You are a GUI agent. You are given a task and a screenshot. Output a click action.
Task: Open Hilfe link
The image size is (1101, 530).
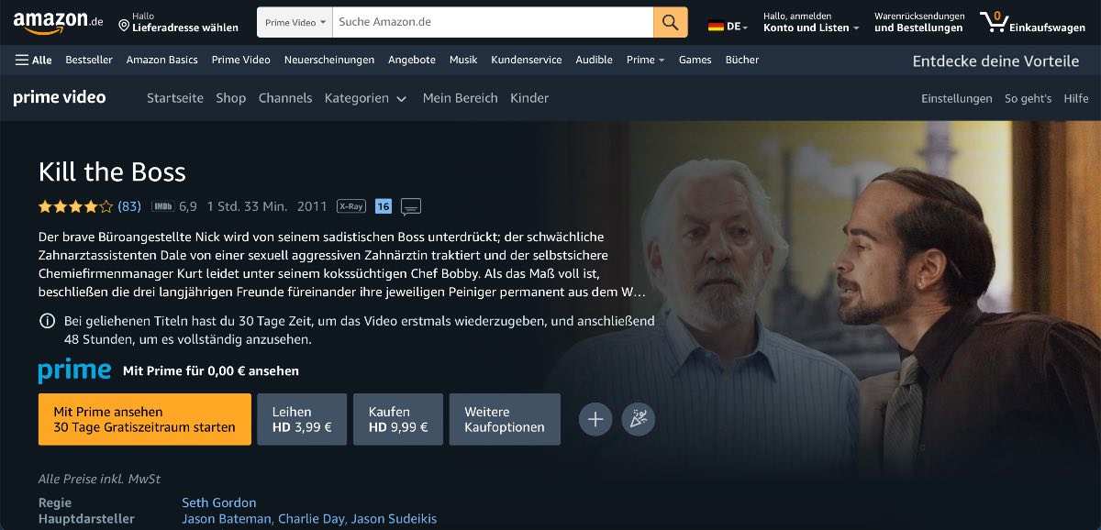(x=1076, y=98)
